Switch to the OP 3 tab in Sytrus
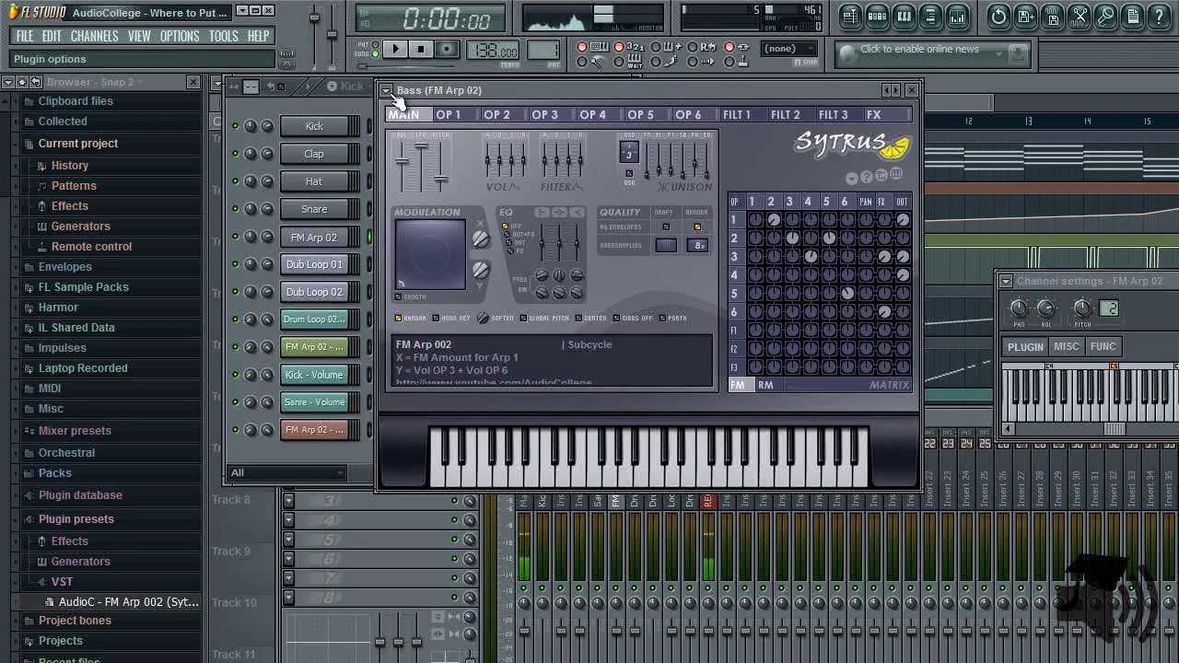Image resolution: width=1179 pixels, height=663 pixels. [x=545, y=114]
